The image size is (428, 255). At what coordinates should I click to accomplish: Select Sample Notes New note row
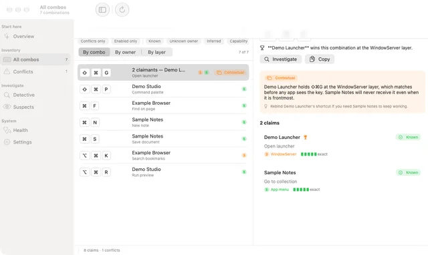click(x=163, y=122)
